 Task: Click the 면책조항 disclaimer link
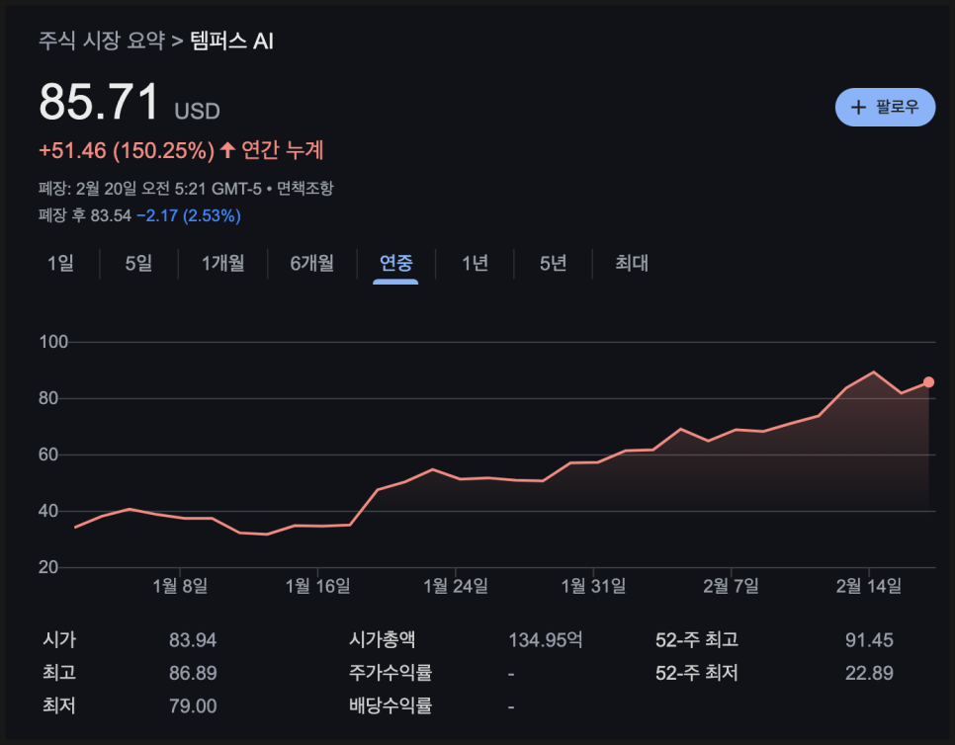pyautogui.click(x=305, y=188)
